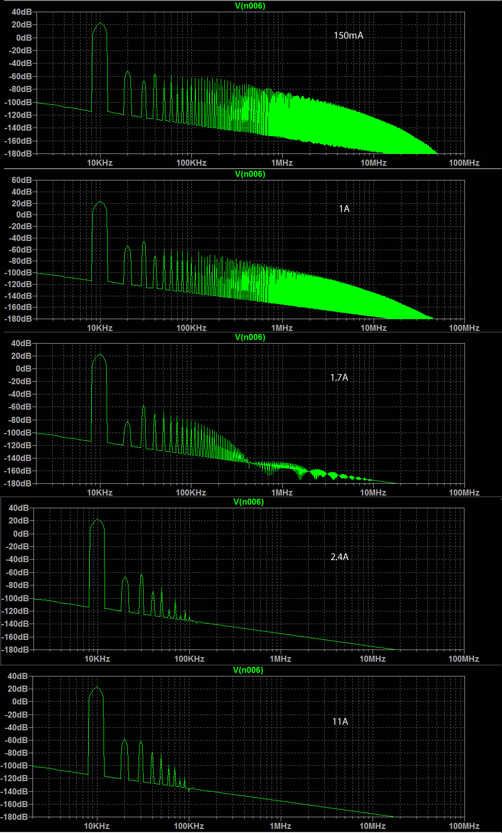502x833 pixels.
Task: Select the 2.4A annotation text
Action: pos(340,557)
